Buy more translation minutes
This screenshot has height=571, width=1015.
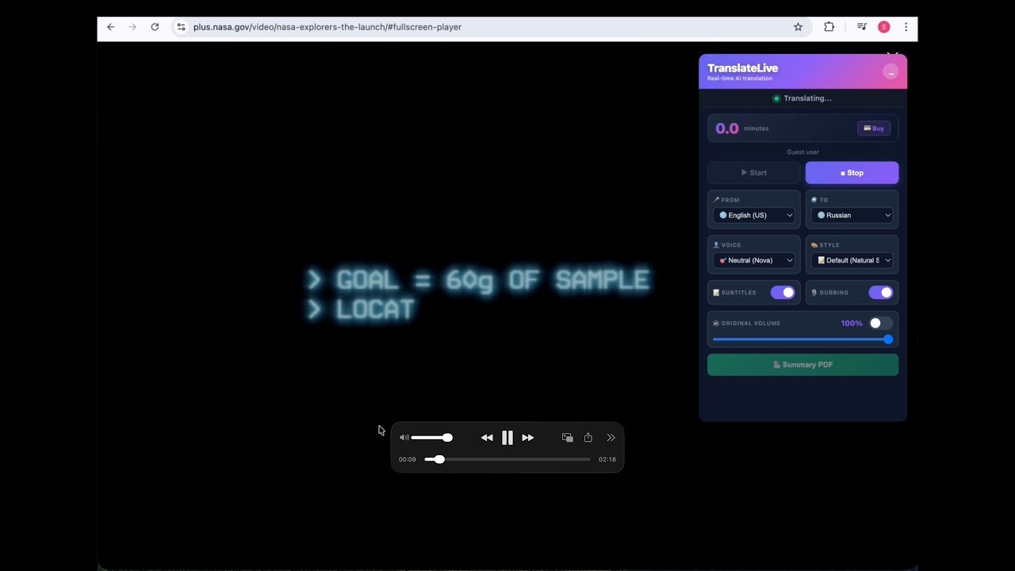[874, 128]
